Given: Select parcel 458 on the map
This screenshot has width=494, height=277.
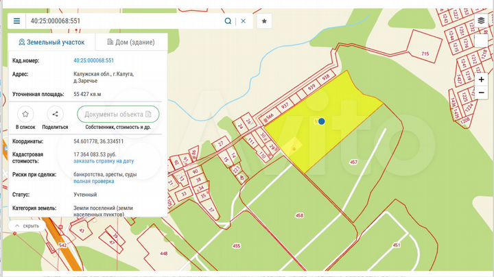Looking at the screenshot, I should point(299,215).
